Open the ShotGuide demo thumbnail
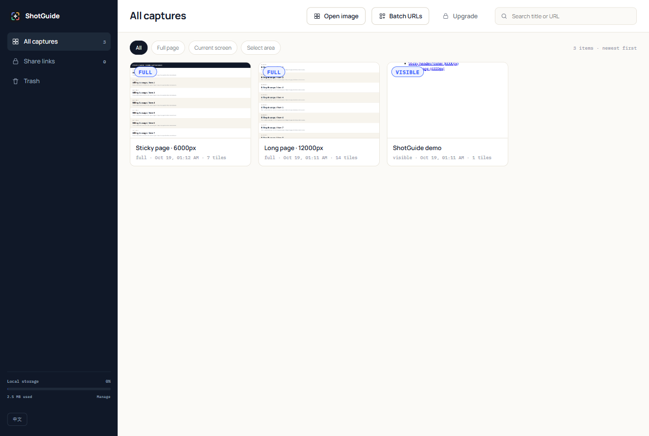Screen dimensions: 649x436 pos(448,100)
